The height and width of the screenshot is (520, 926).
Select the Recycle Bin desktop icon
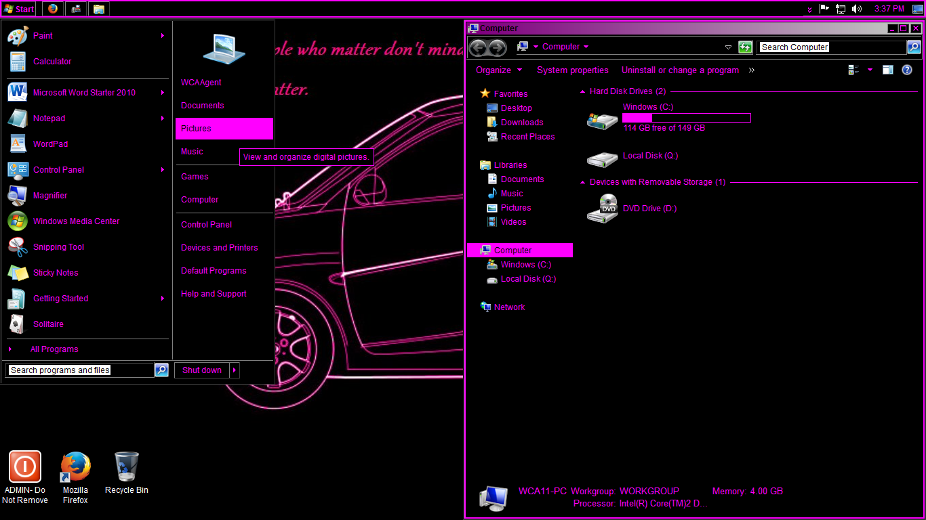tap(127, 473)
